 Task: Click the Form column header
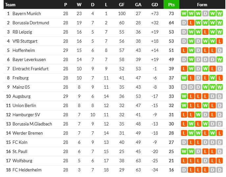202,5
